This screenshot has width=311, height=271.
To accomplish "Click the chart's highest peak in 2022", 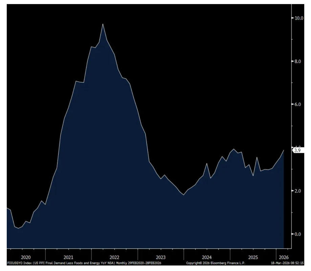I will tap(103, 24).
